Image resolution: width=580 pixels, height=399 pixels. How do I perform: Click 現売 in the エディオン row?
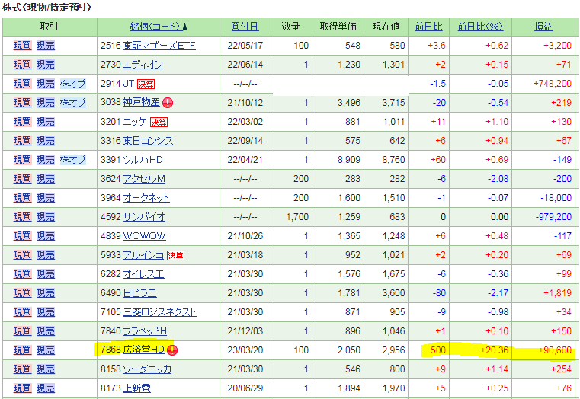point(46,65)
